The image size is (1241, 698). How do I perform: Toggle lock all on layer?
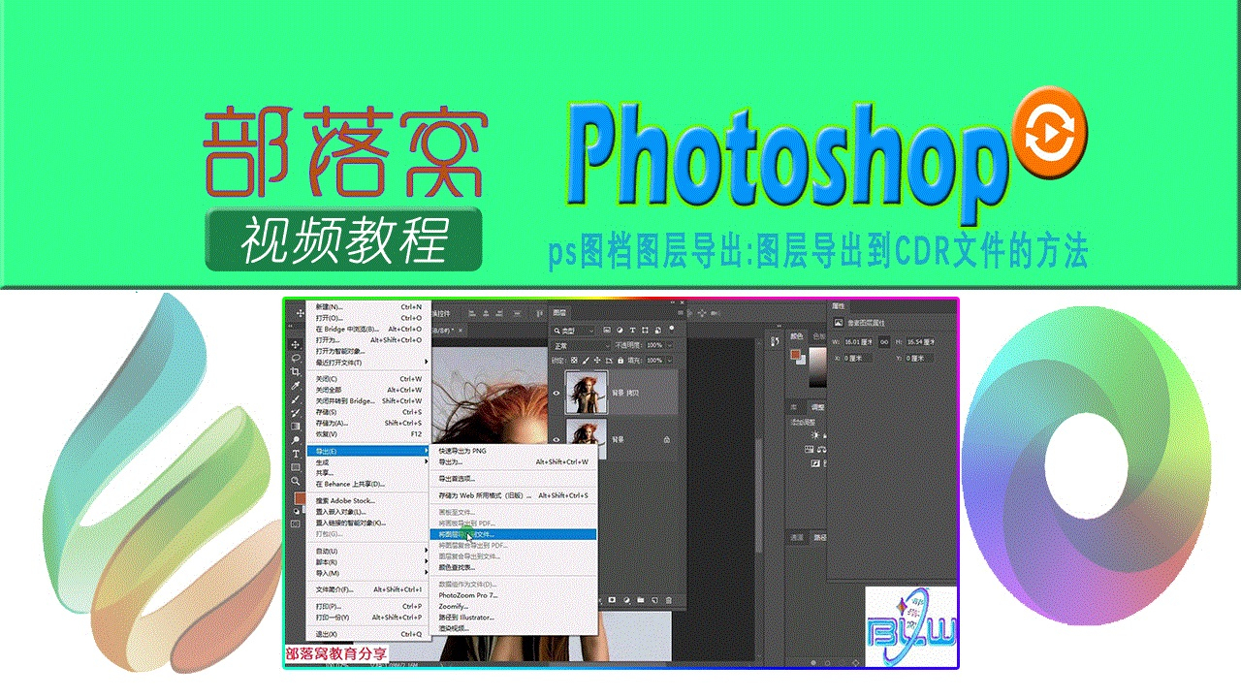click(620, 361)
